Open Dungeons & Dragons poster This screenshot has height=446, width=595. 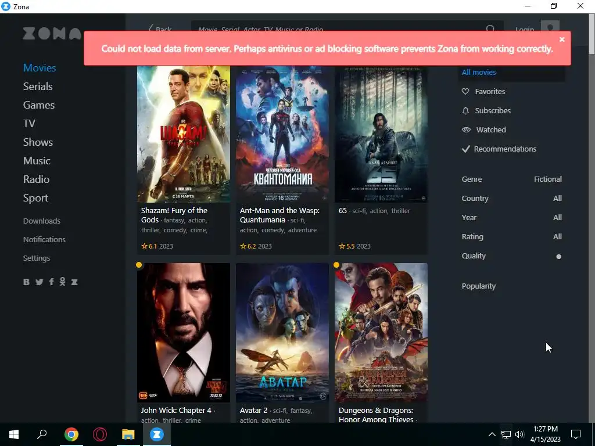(x=381, y=333)
